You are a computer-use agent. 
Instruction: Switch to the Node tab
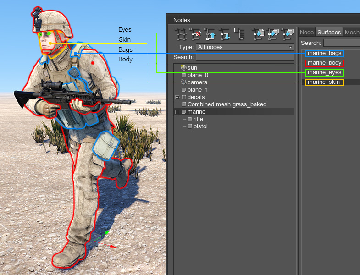306,32
